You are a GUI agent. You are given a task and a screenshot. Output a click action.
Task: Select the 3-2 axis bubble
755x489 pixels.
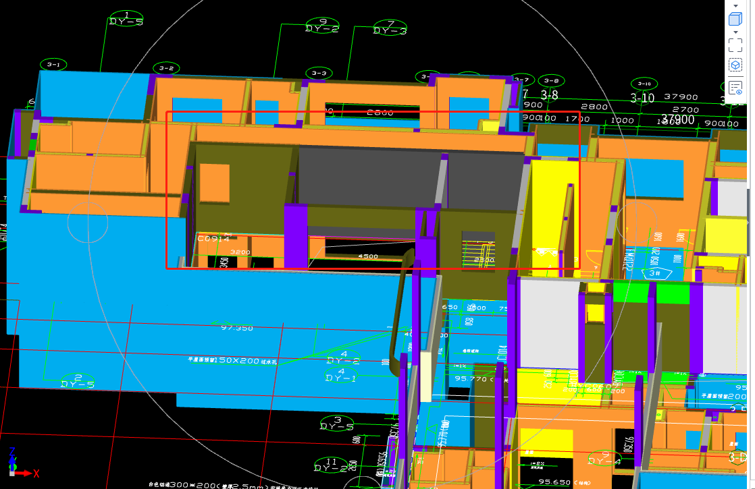[166, 68]
